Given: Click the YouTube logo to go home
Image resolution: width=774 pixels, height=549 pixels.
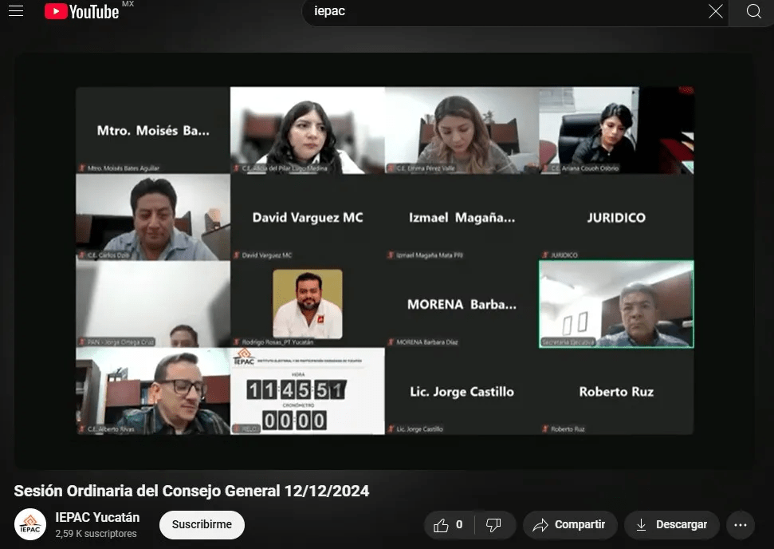Looking at the screenshot, I should click(x=81, y=11).
